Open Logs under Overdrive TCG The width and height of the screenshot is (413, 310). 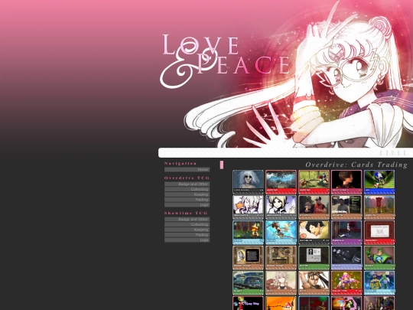187,205
